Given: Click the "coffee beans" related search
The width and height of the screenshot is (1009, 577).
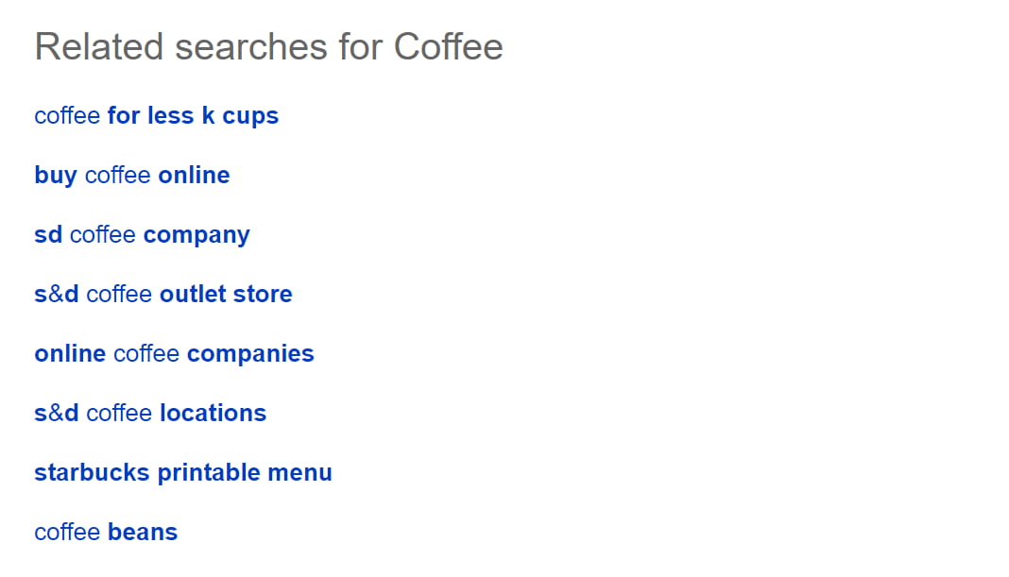Looking at the screenshot, I should pyautogui.click(x=106, y=533).
